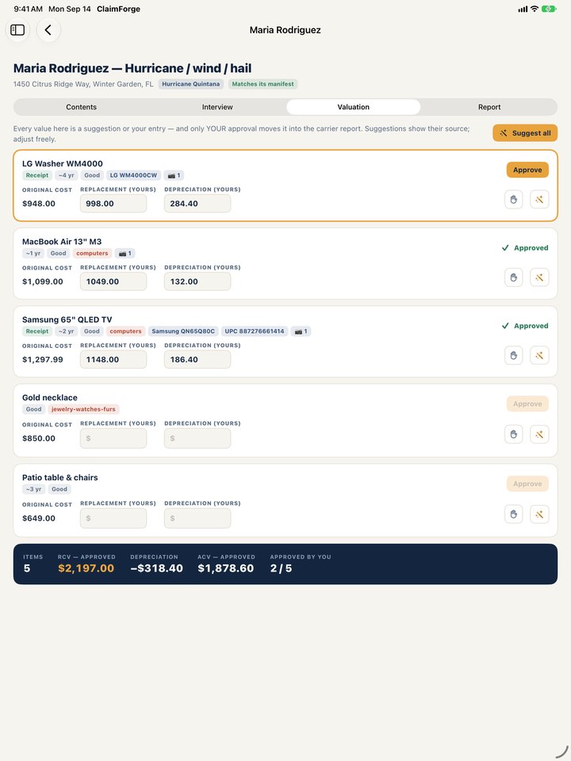The image size is (571, 761).
Task: Click Approve on Gold necklace card
Action: click(527, 403)
